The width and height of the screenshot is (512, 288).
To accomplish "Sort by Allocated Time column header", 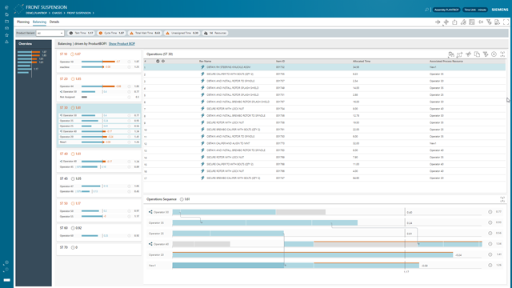I will coord(362,61).
